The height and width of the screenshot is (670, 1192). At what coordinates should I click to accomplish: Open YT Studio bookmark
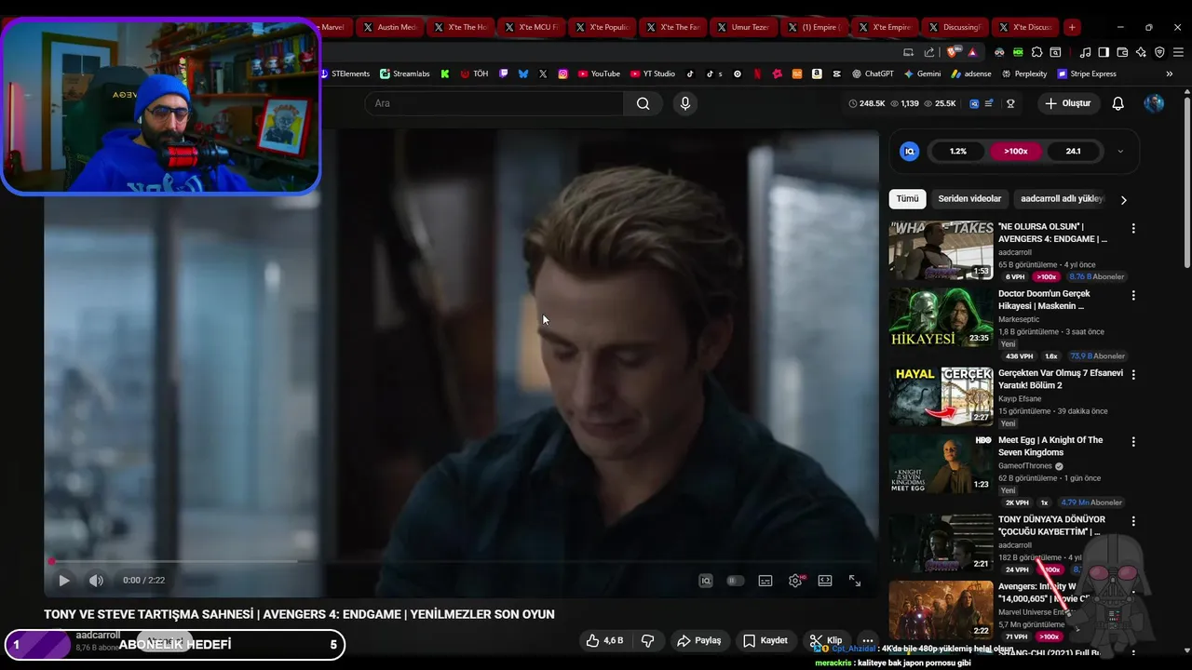(x=653, y=74)
